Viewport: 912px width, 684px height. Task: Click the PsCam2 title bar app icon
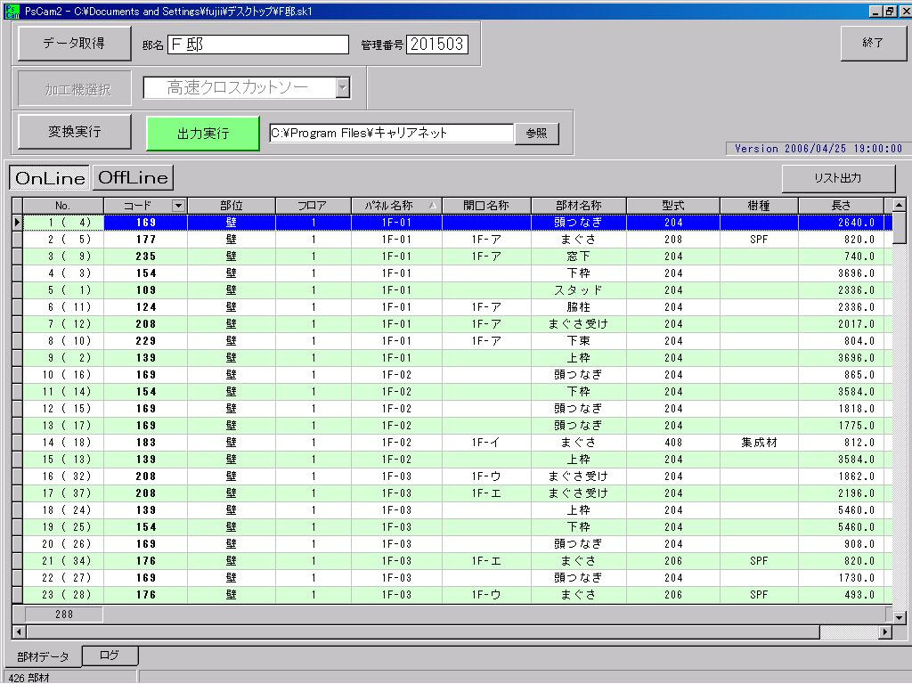click(12, 11)
